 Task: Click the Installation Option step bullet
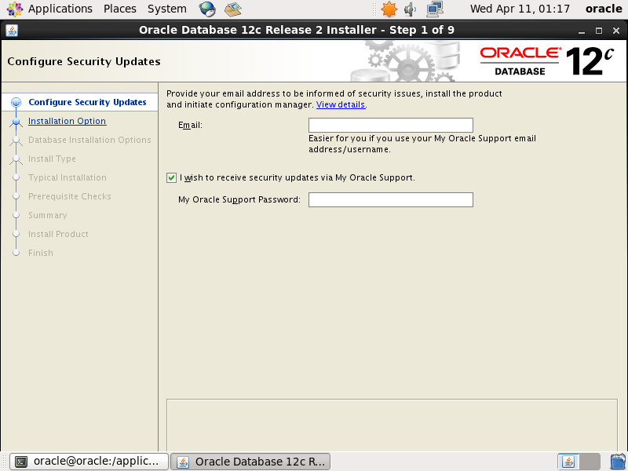(16, 122)
